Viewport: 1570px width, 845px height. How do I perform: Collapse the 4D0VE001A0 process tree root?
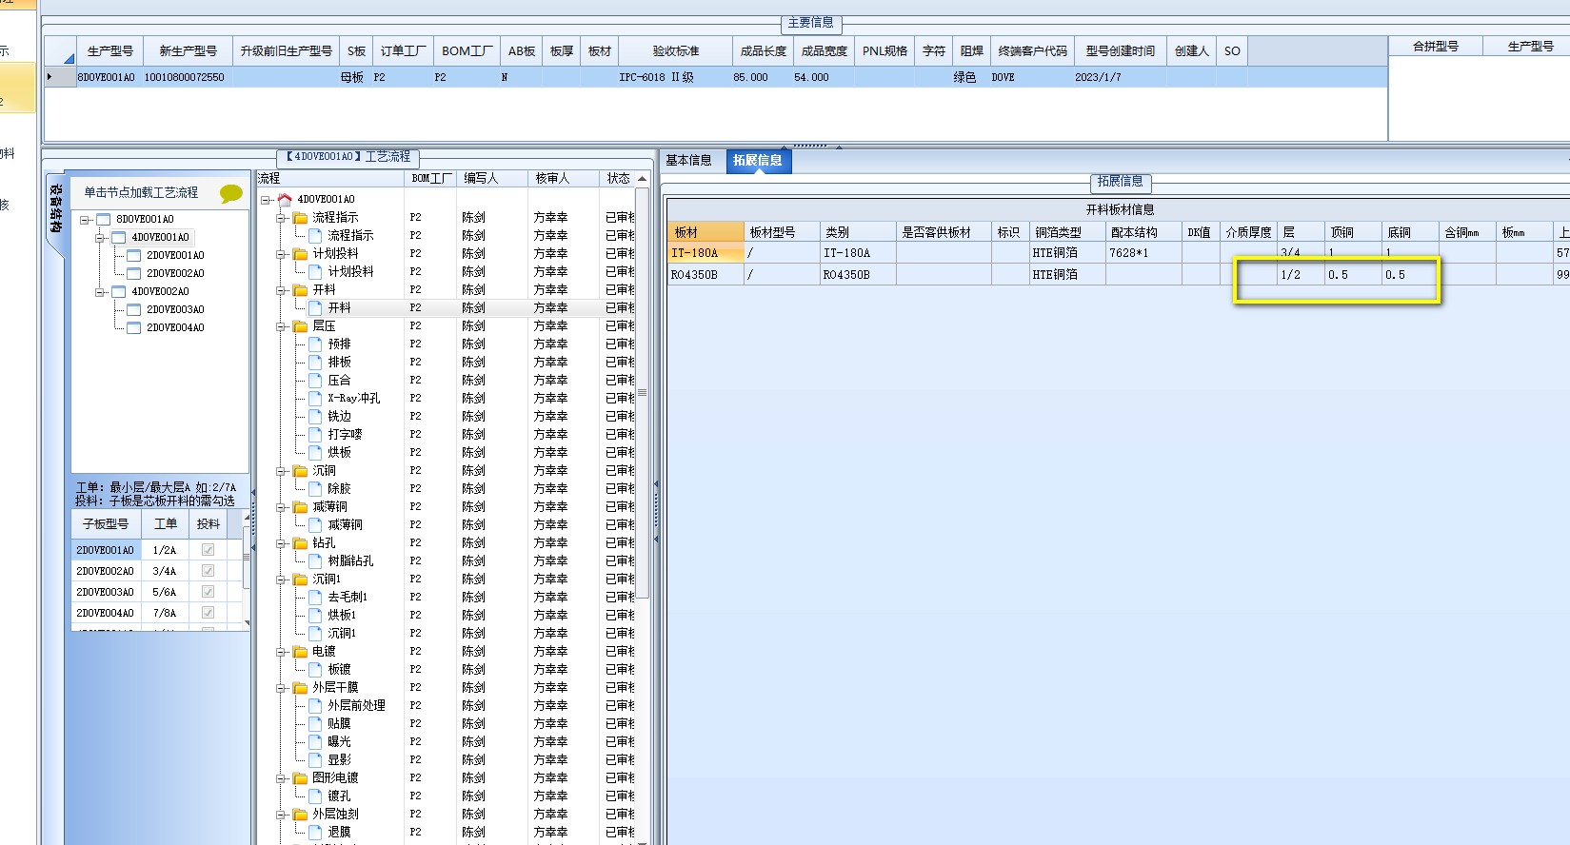(x=266, y=200)
